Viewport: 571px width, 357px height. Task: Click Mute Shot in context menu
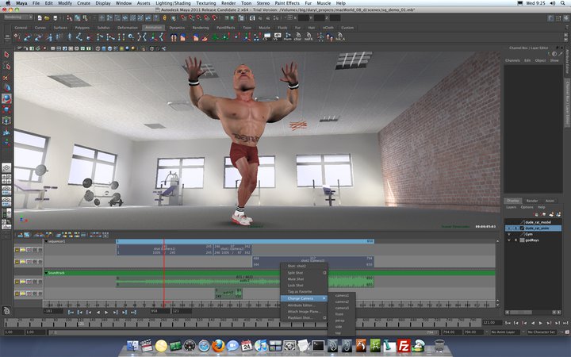296,279
